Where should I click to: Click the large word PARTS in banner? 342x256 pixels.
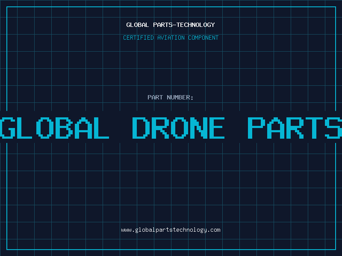point(295,128)
